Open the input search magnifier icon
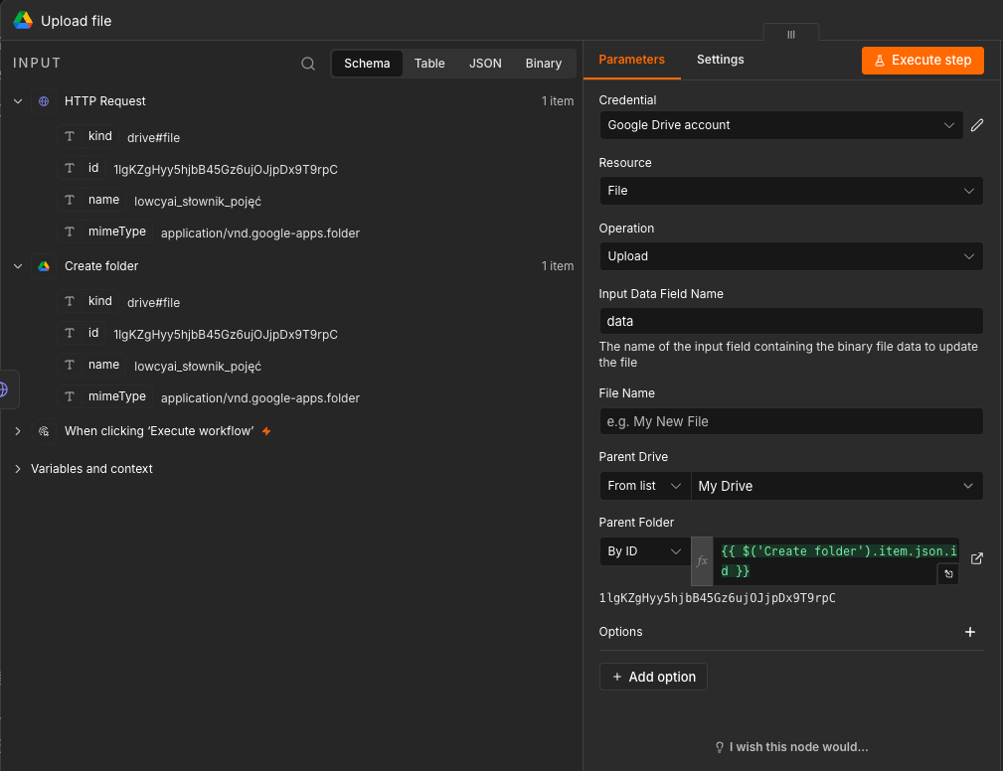The image size is (1003, 771). point(308,64)
